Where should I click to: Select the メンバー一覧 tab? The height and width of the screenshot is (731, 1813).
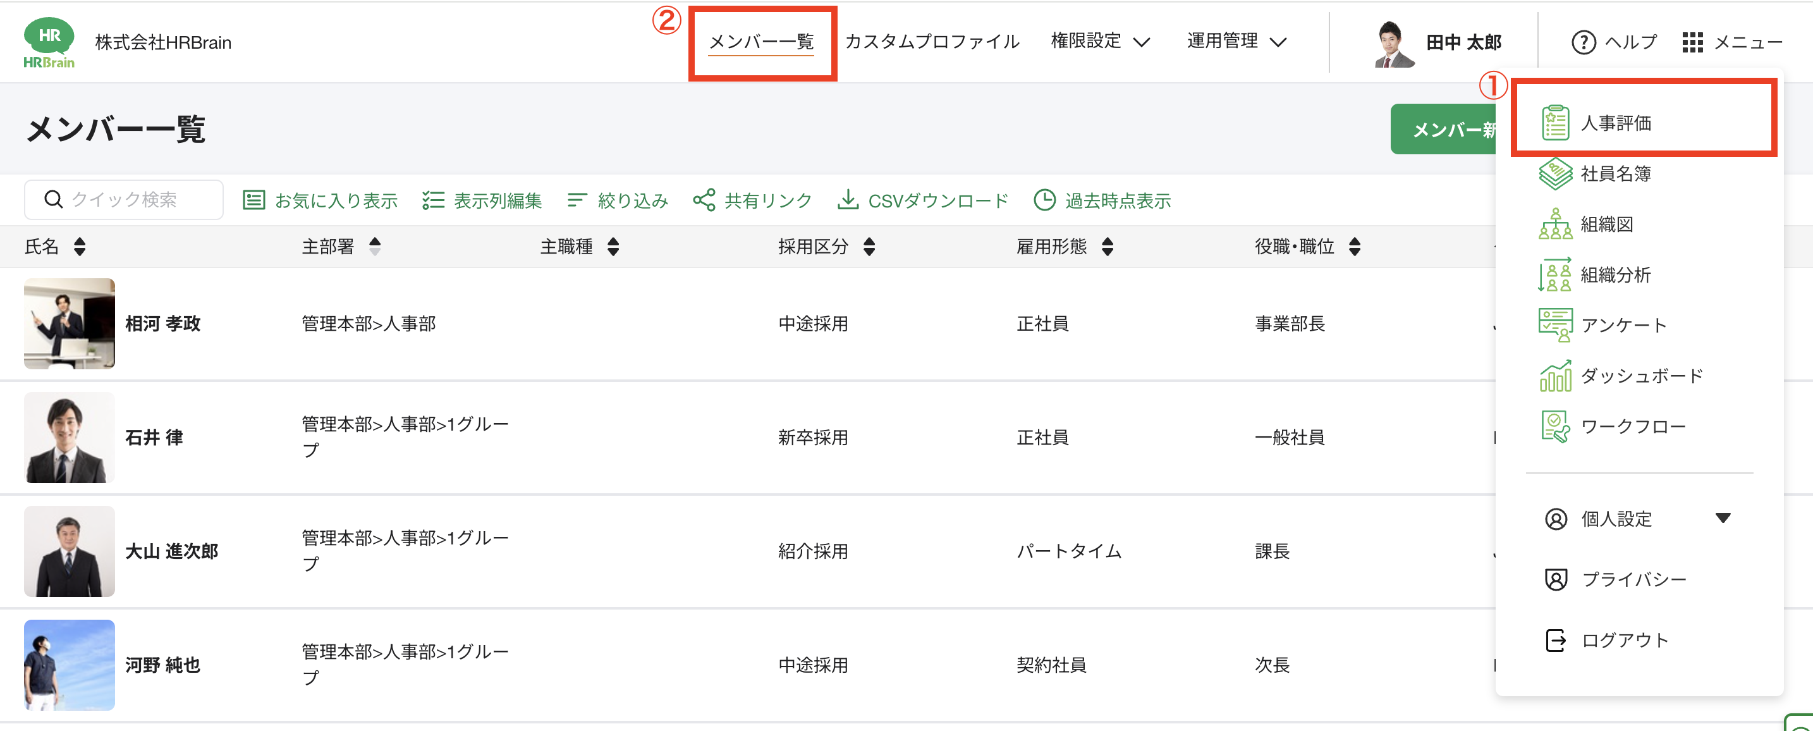762,42
